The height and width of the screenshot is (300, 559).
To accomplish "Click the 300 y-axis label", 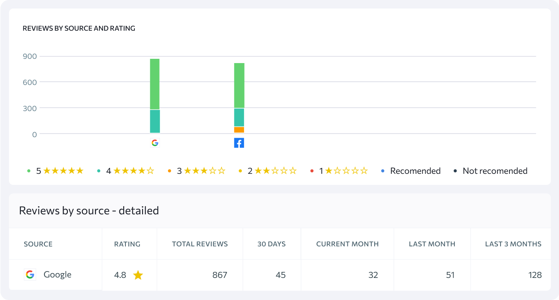I will point(30,108).
